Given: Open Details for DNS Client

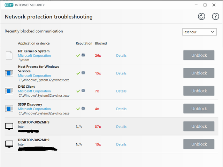Looking at the screenshot, I should tap(121, 91).
